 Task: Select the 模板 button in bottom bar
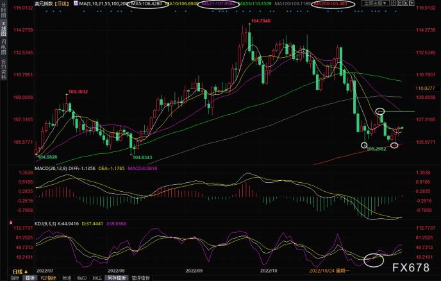click(30, 278)
